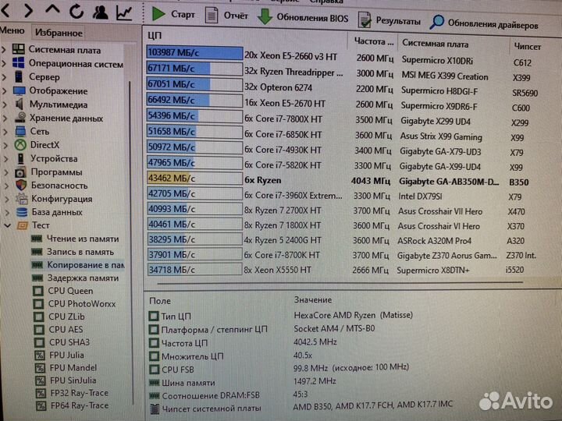Switch to the Меню tab
The image size is (562, 421).
click(12, 30)
